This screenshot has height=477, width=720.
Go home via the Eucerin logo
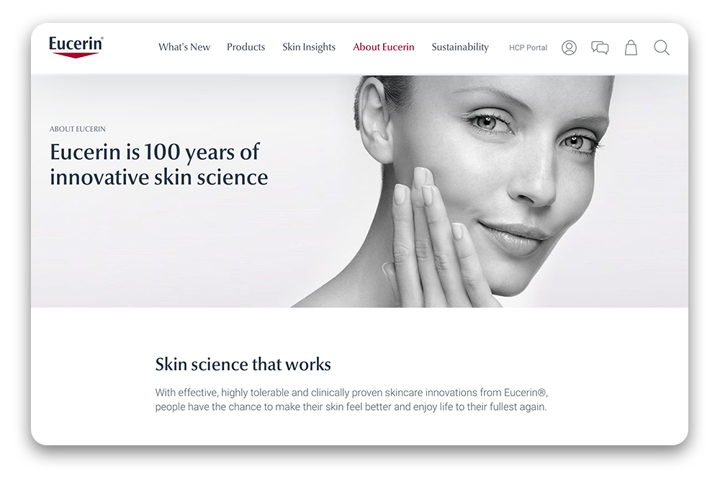pyautogui.click(x=76, y=47)
